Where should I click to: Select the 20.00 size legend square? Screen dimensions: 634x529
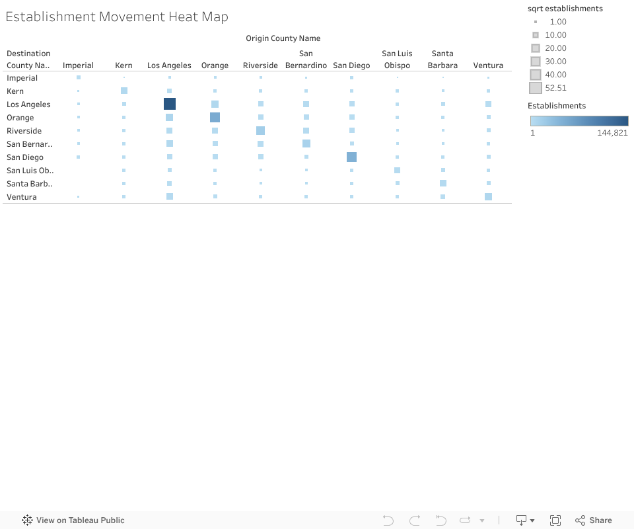(x=536, y=48)
